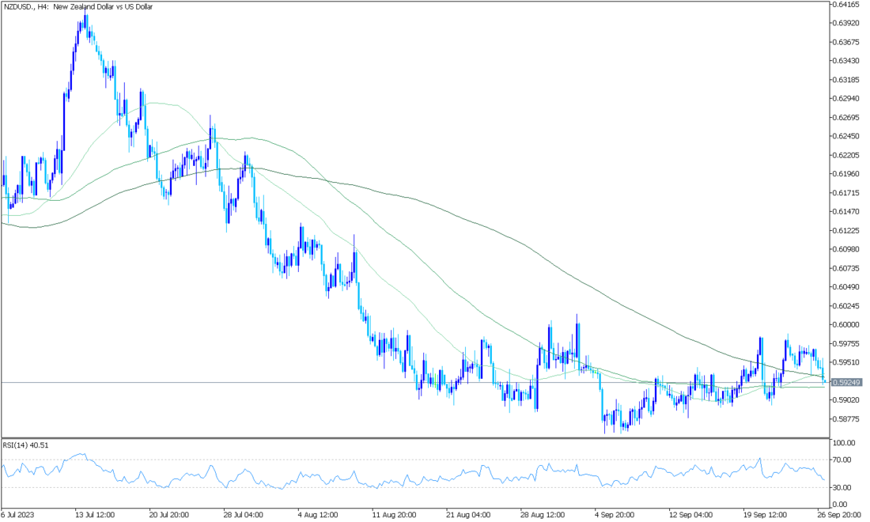
Task: Click the 21 Aug 04:00 time label
Action: point(467,515)
